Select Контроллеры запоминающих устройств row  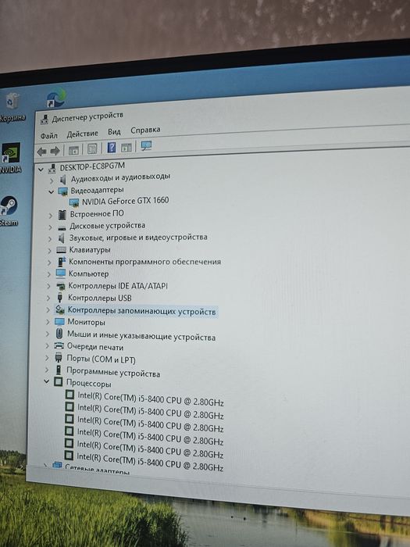[141, 311]
